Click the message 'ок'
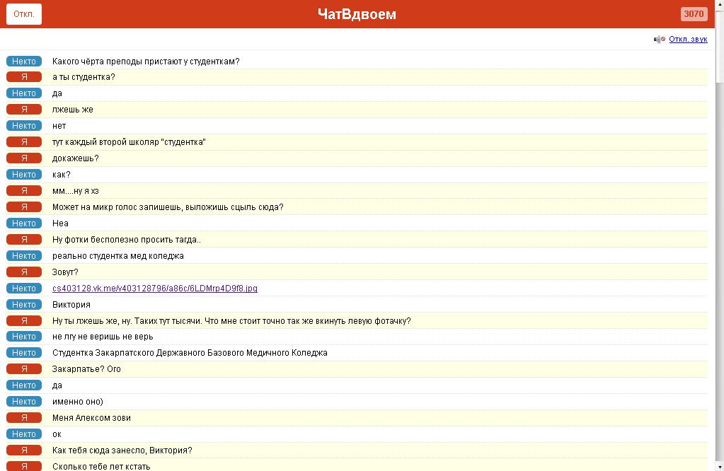 (x=57, y=434)
